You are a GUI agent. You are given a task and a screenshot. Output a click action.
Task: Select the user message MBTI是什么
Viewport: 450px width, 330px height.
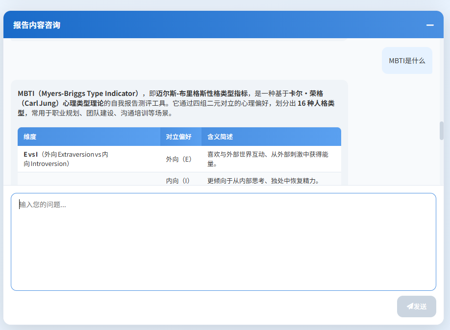(407, 61)
